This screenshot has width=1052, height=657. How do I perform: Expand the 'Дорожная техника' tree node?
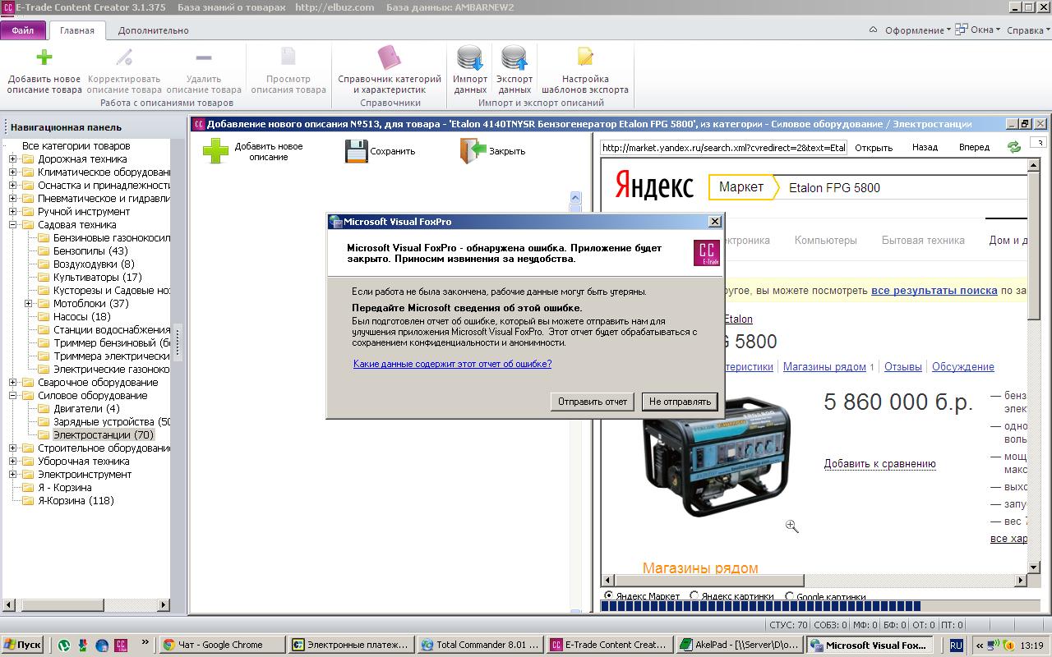[x=13, y=159]
